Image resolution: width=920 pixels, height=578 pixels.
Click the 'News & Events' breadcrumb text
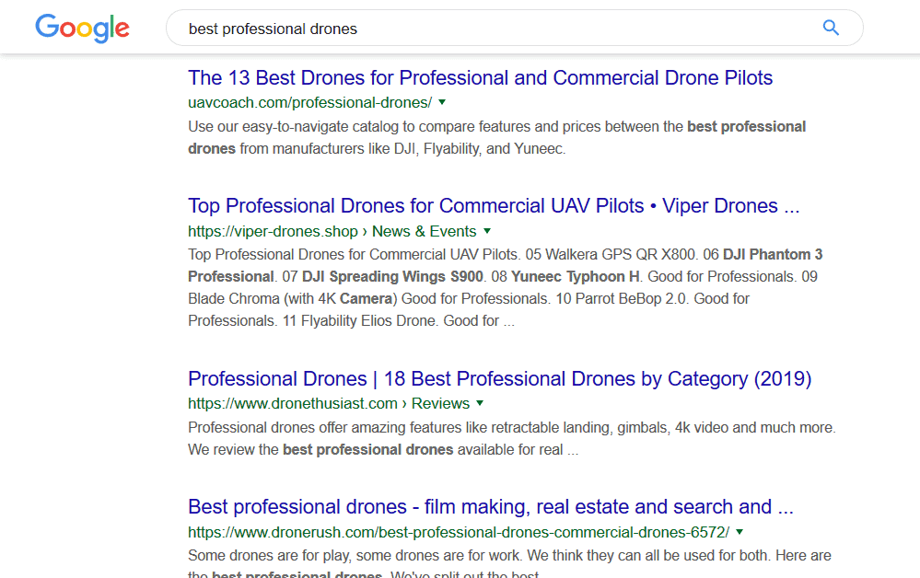tap(425, 231)
